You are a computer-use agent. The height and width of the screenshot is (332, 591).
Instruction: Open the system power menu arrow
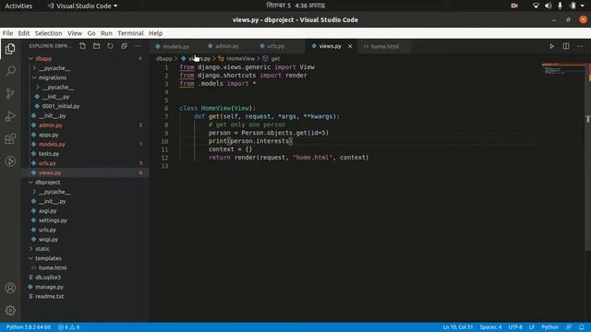(583, 6)
